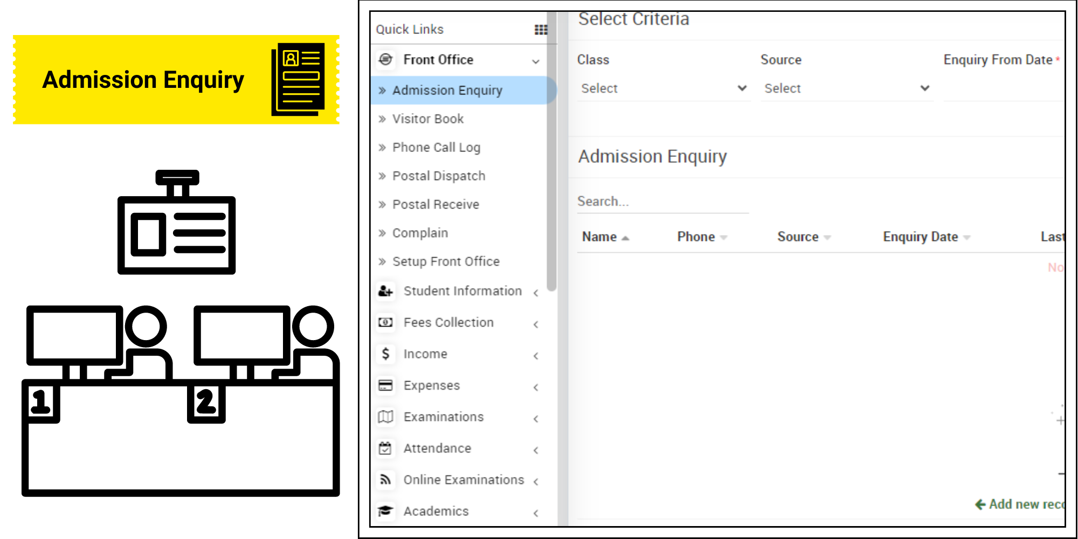Click the Attendance calendar check icon
This screenshot has height=539, width=1078.
coord(385,448)
